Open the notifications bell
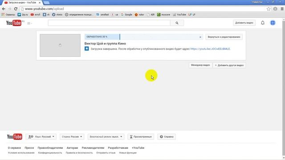 pos(263,23)
